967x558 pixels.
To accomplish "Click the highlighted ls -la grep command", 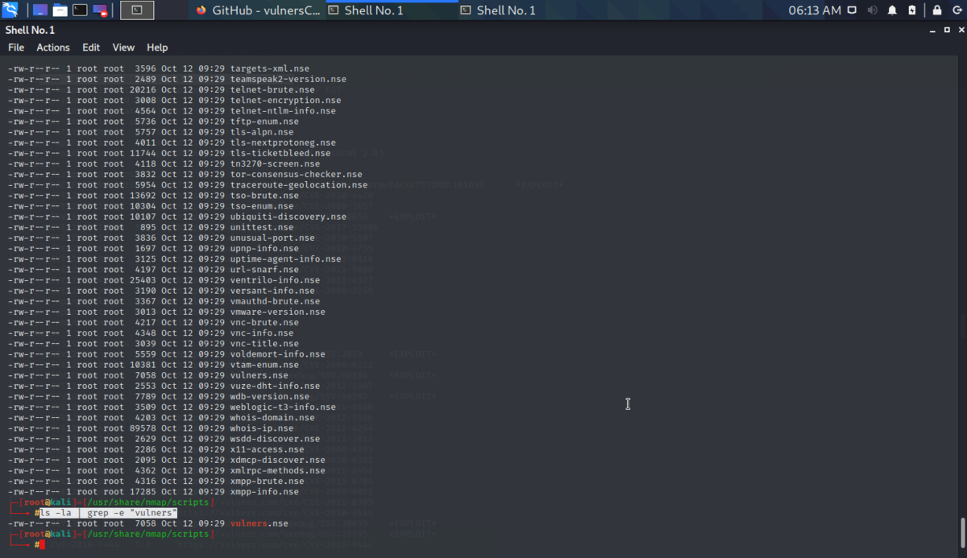I will [108, 513].
